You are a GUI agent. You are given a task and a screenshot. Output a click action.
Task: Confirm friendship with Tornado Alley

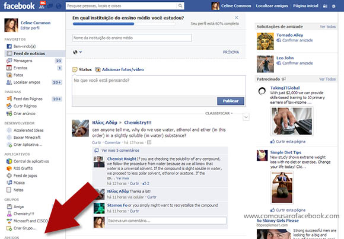click(x=297, y=40)
